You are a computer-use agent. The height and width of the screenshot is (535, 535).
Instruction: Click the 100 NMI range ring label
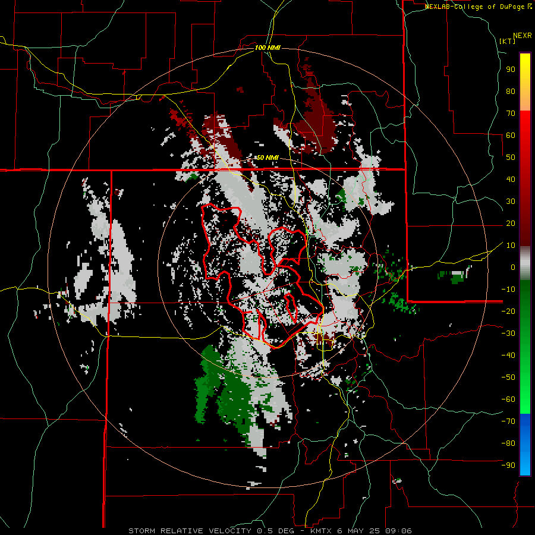267,48
